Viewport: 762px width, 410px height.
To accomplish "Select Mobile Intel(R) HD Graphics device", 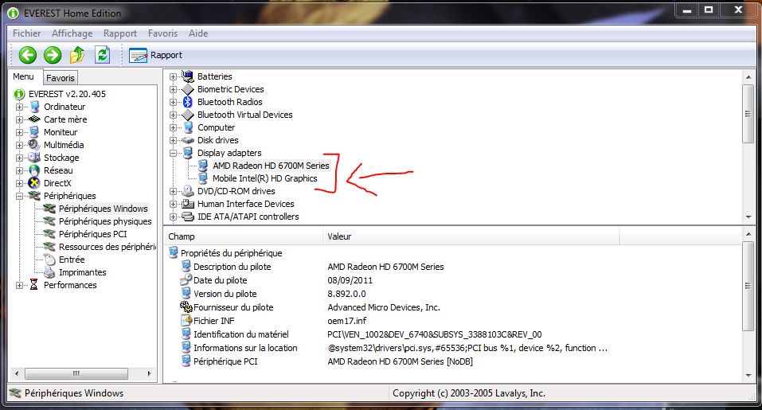I will [x=265, y=178].
